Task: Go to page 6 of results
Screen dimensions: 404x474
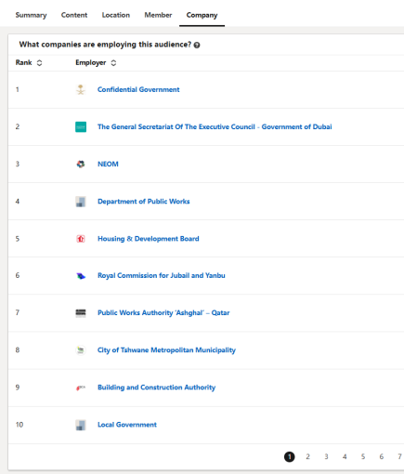Action: [382, 456]
